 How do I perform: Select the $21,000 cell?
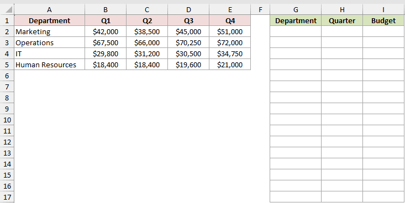[230, 65]
